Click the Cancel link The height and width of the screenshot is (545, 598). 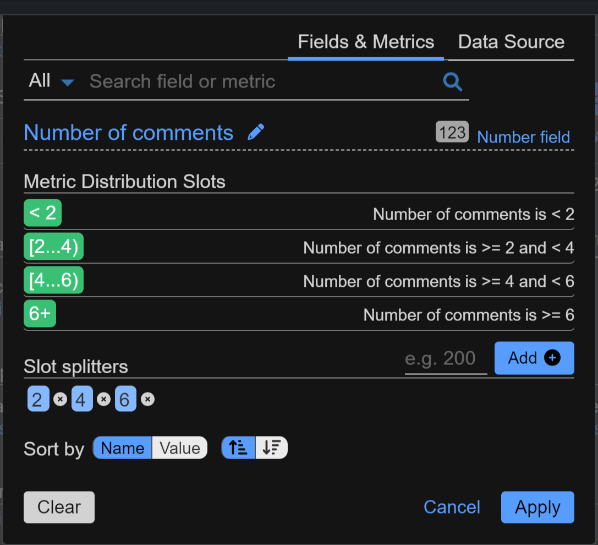tap(452, 507)
